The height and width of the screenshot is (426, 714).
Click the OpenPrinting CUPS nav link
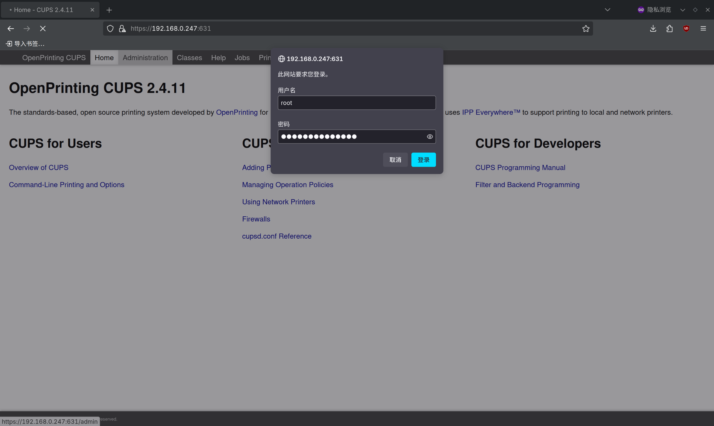click(x=54, y=58)
